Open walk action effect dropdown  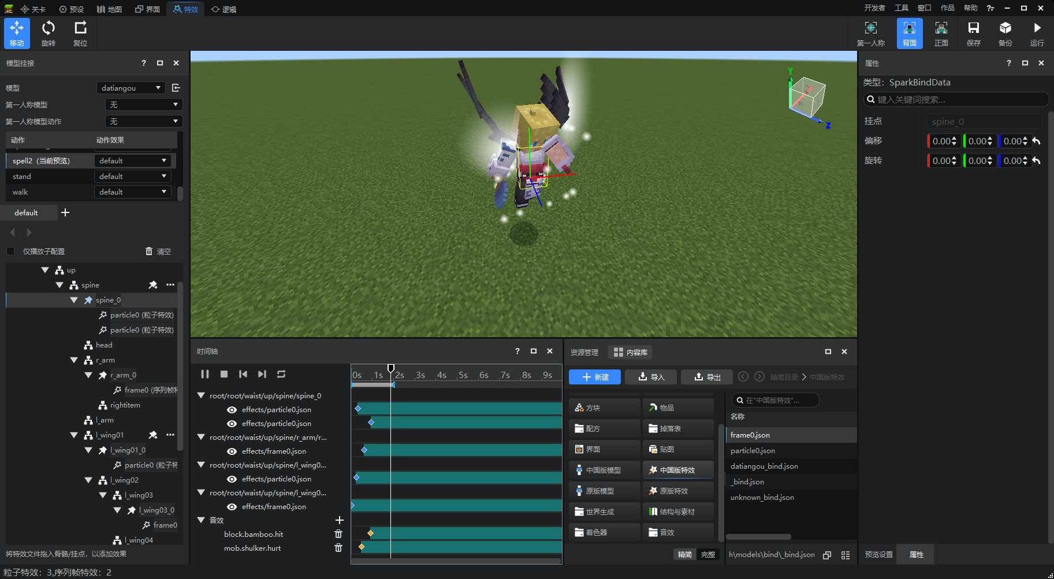[133, 192]
